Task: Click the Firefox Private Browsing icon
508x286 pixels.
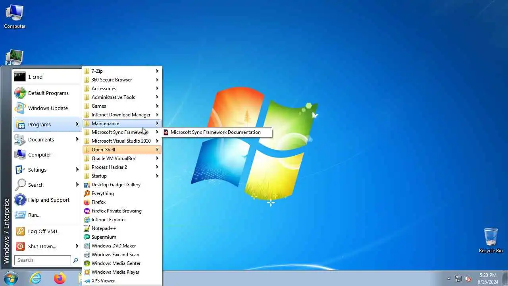Action: (x=87, y=211)
